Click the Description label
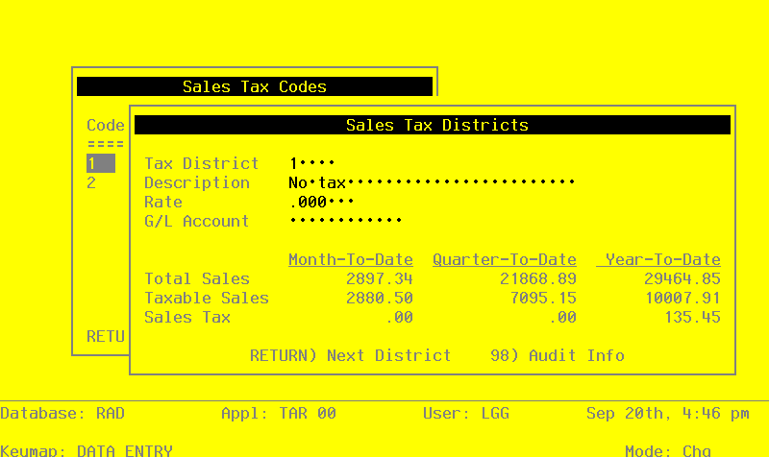 (x=197, y=182)
